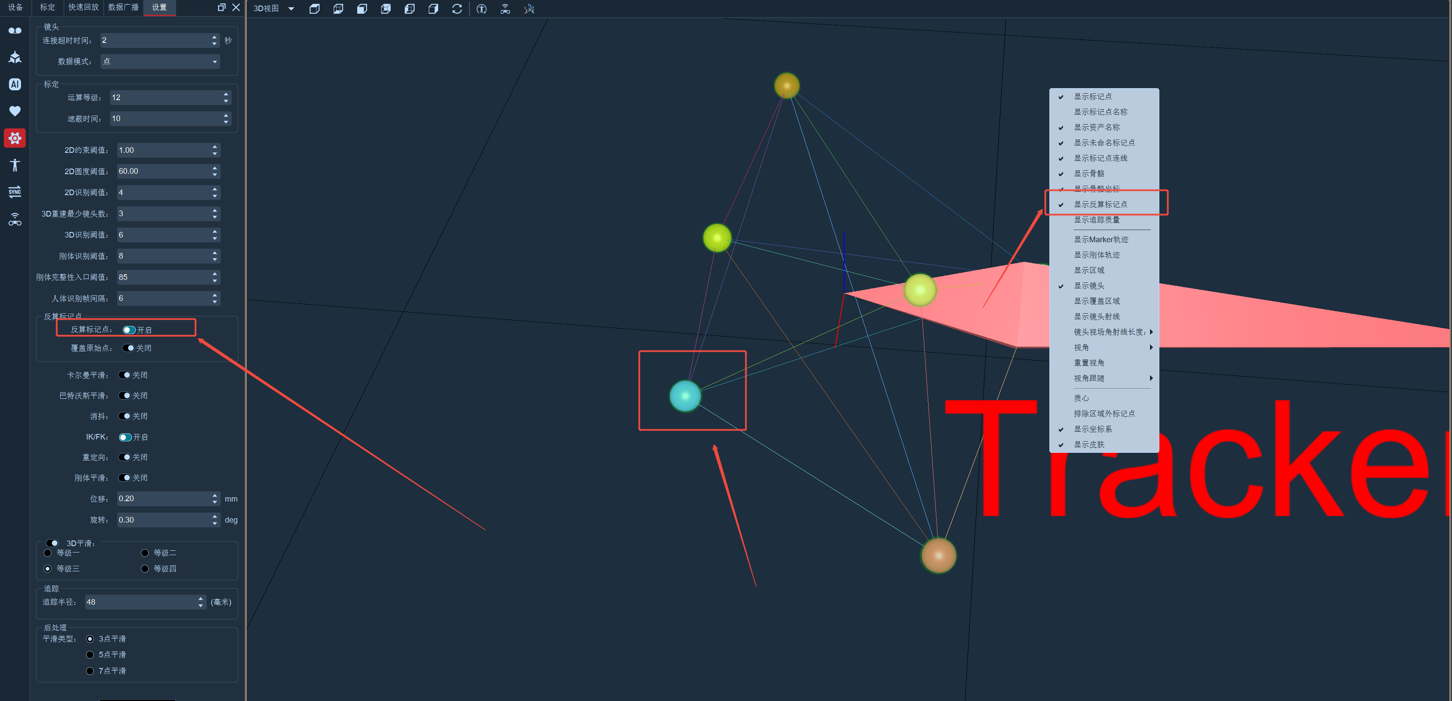Open the 数据模式 dropdown
Viewport: 1452px width, 701px height.
click(160, 61)
